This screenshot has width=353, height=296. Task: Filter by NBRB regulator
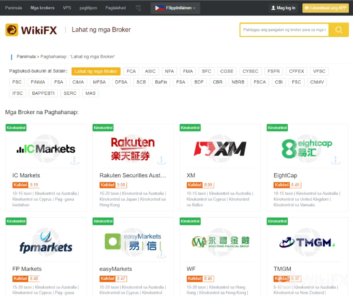pos(238,82)
